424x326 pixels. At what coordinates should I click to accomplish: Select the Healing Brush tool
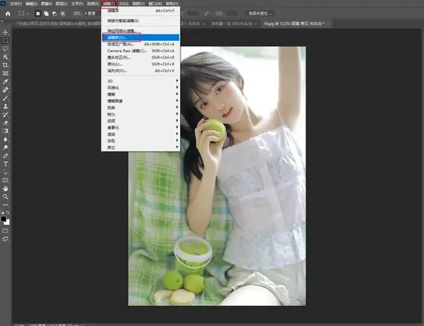click(5, 90)
